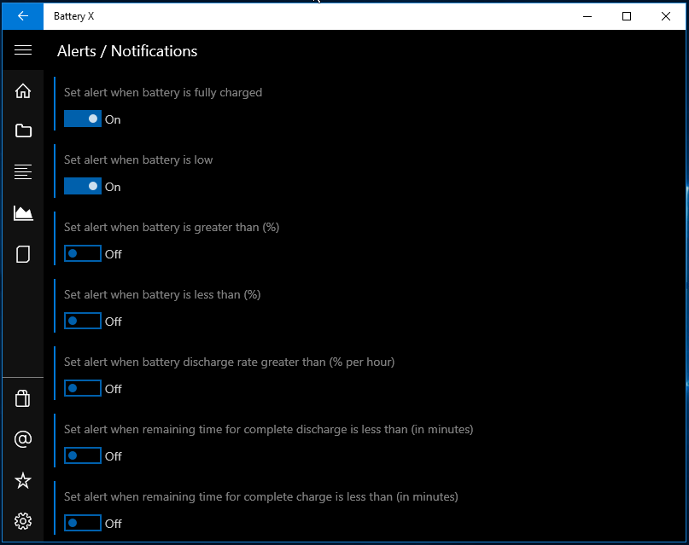Turn off low battery alert toggle

(83, 187)
